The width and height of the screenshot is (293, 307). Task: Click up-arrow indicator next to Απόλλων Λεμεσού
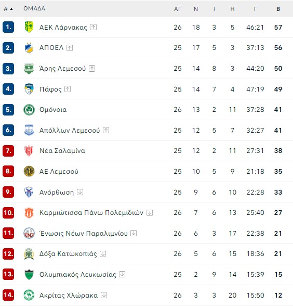[106, 130]
